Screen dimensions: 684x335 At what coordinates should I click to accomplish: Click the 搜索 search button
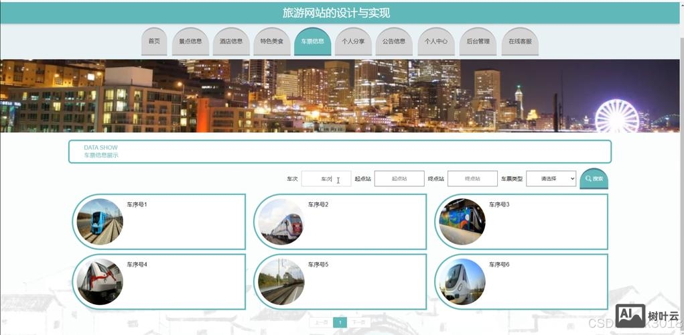(594, 179)
